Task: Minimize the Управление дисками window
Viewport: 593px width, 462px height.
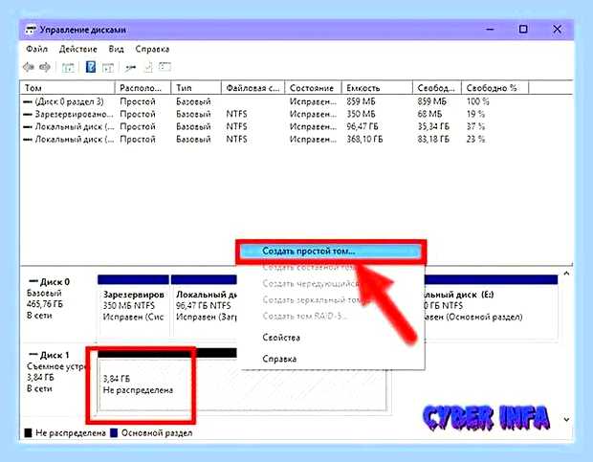Action: [x=490, y=29]
